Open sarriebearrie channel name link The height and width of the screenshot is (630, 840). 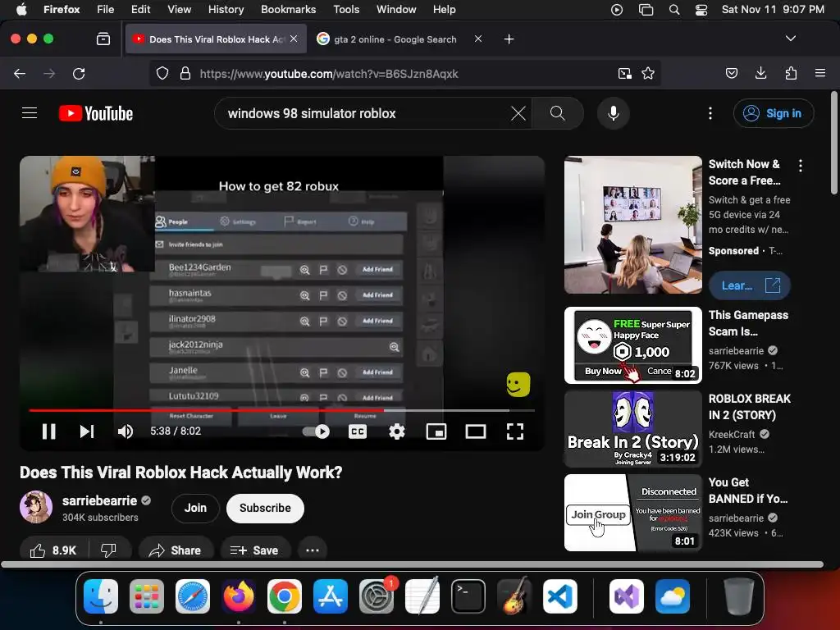tap(99, 500)
